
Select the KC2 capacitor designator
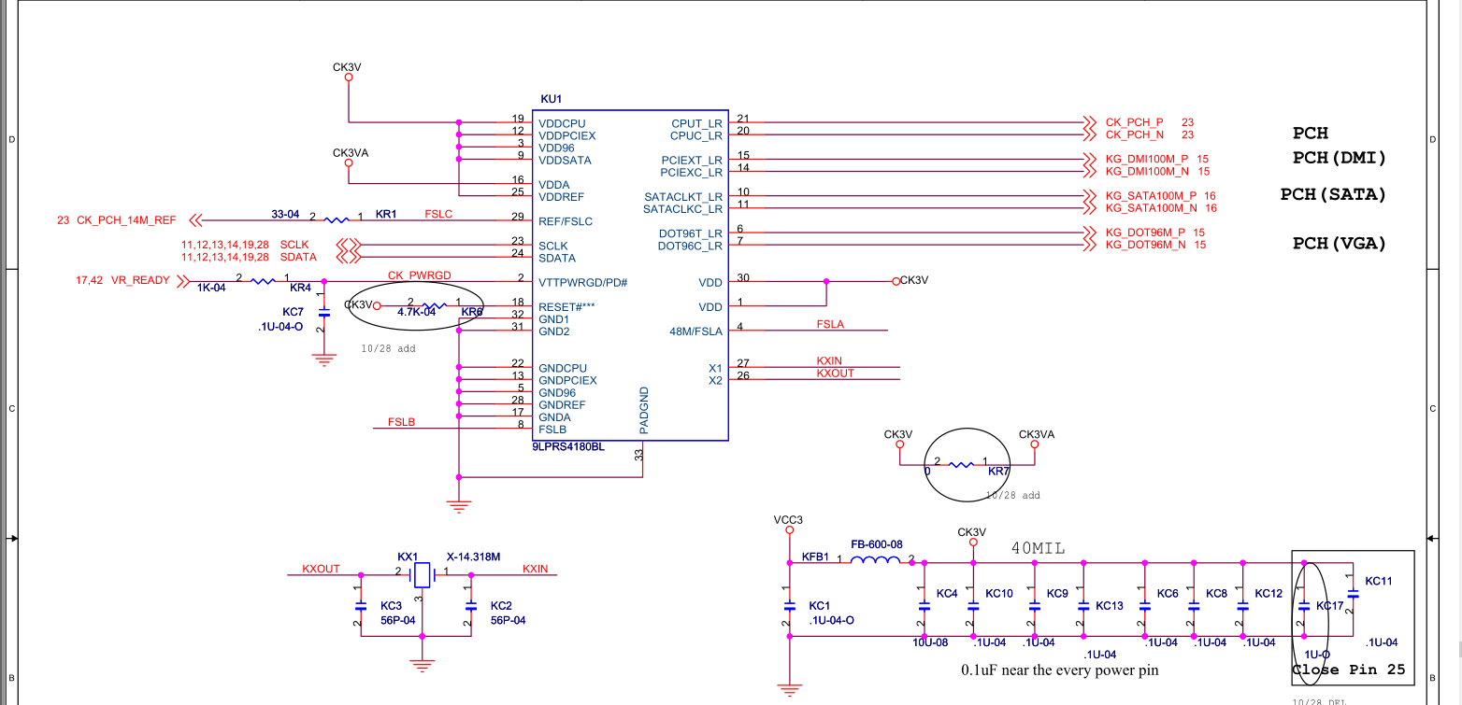[x=501, y=606]
